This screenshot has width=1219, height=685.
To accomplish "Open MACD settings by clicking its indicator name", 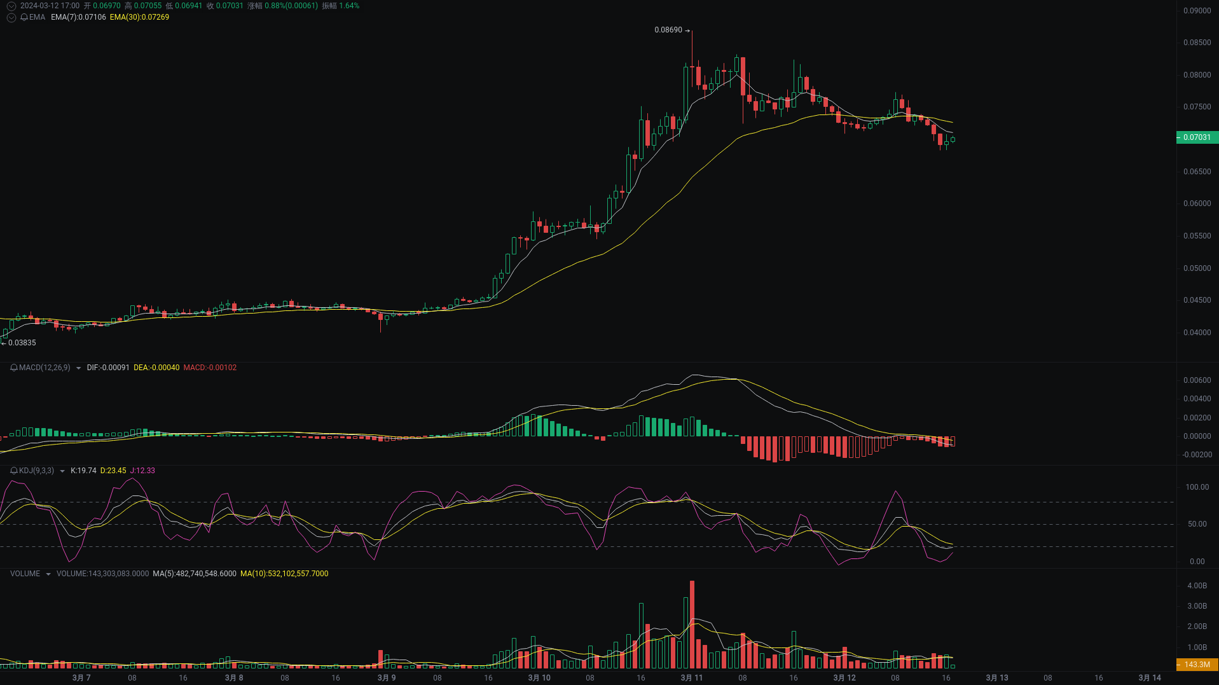I will 43,368.
